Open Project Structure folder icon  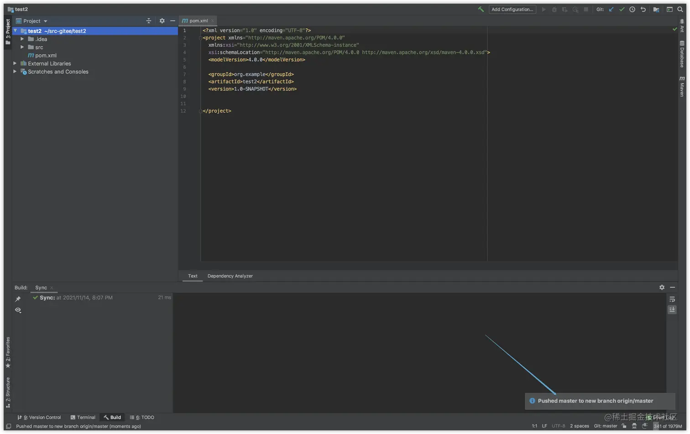click(x=656, y=9)
